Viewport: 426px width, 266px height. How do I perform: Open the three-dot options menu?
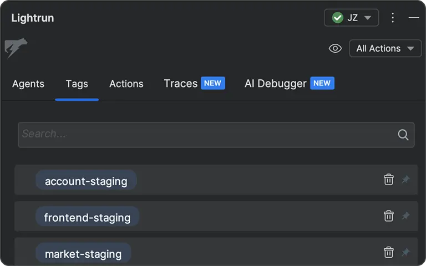pos(393,18)
